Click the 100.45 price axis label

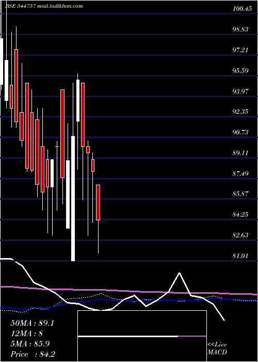click(242, 9)
